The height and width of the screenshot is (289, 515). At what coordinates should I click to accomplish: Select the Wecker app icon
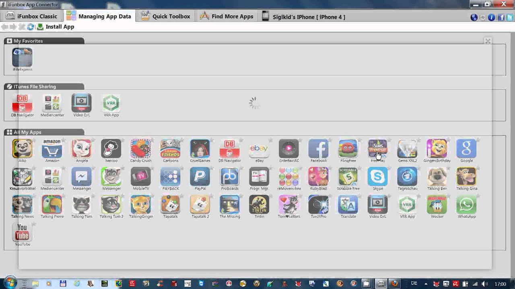[x=437, y=205]
